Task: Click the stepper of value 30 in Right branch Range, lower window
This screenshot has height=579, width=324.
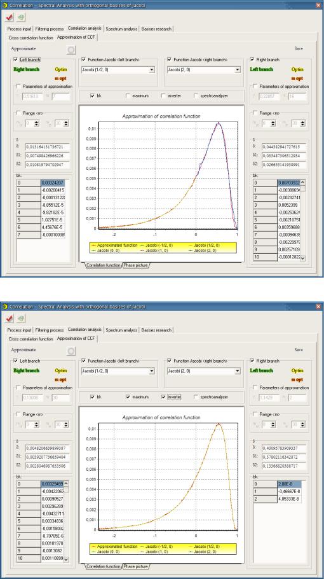Action: (302, 425)
